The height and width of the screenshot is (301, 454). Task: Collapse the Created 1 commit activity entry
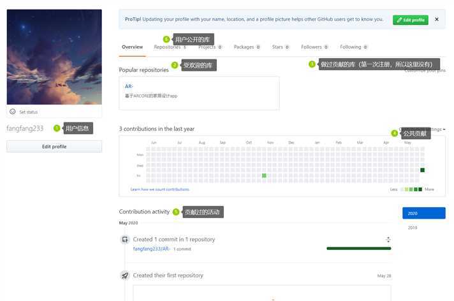(388, 240)
